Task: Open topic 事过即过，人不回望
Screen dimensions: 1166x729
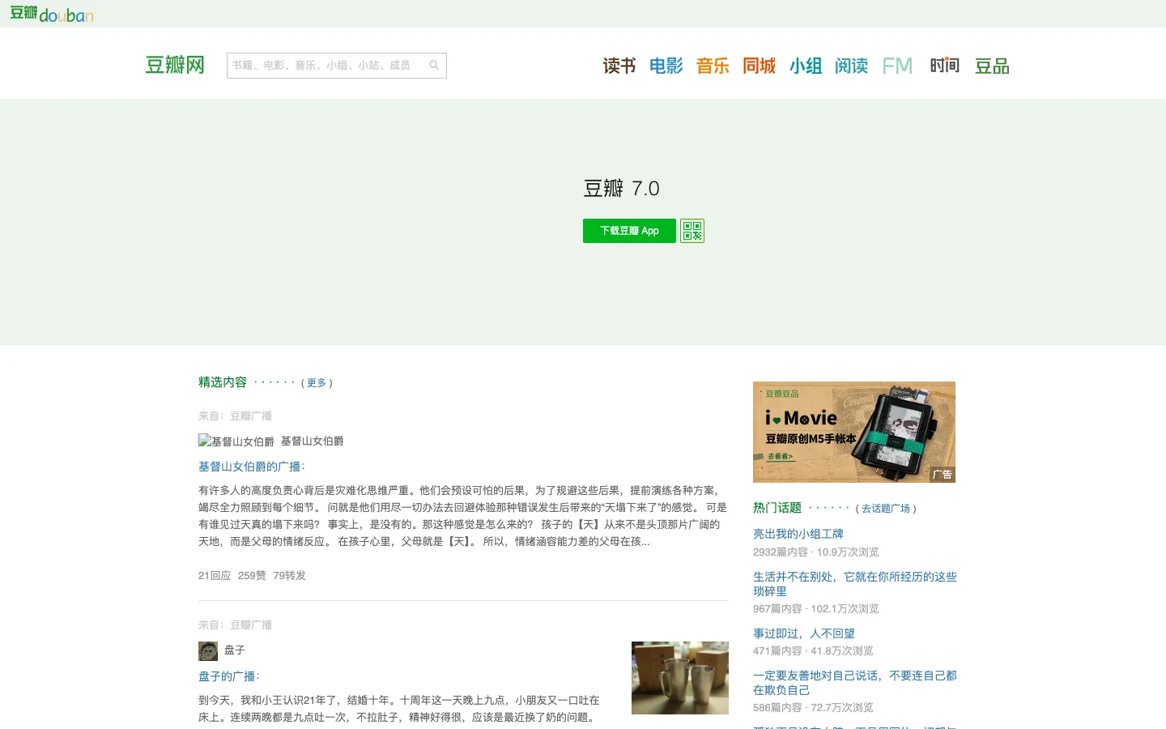Action: 804,633
